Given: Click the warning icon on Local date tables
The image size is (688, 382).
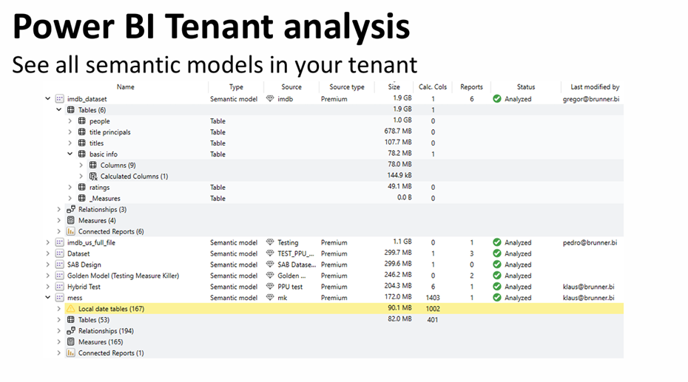Looking at the screenshot, I should [71, 309].
